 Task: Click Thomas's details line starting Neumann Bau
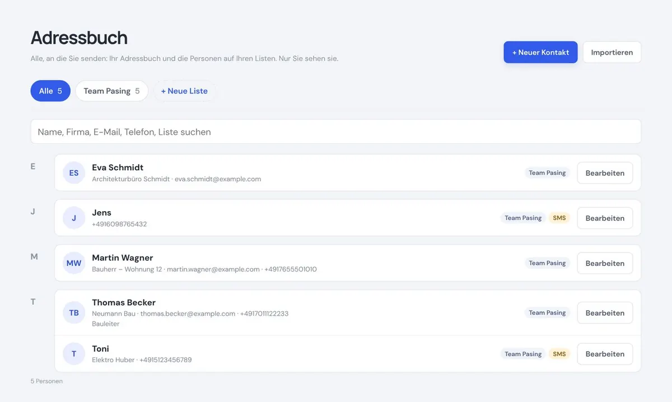190,314
